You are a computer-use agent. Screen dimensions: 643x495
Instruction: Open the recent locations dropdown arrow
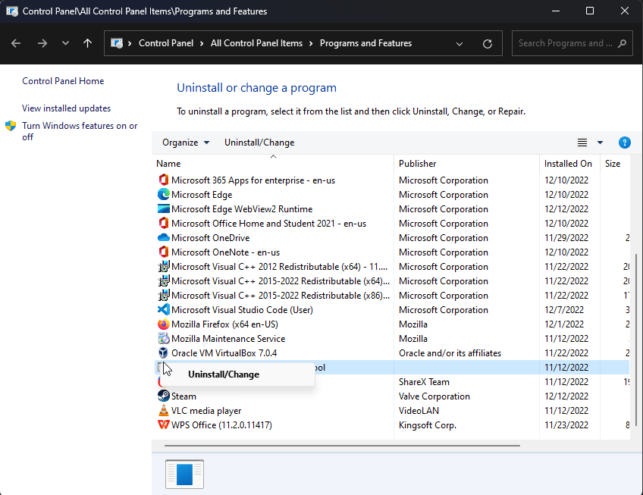[x=65, y=43]
